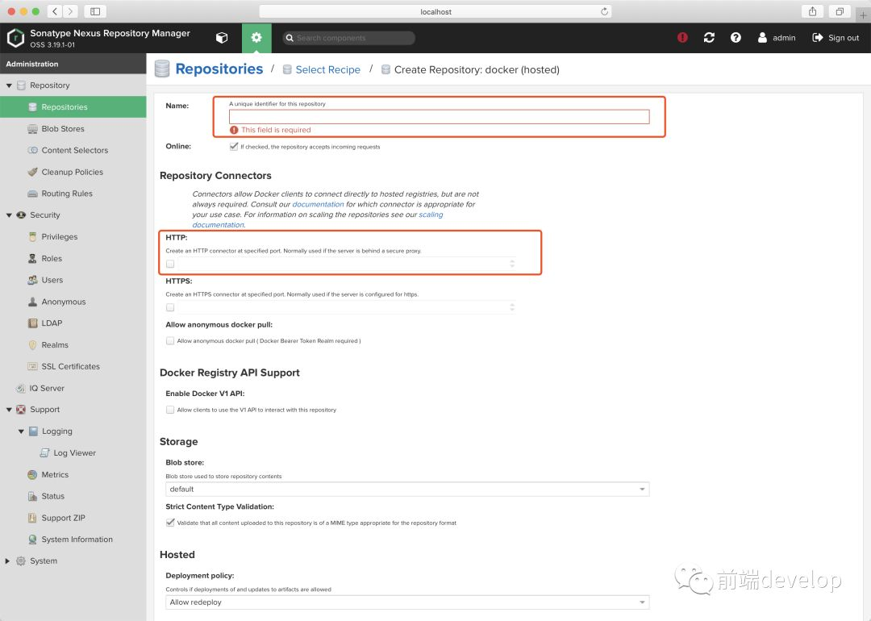This screenshot has width=871, height=621.
Task: Reload page from address bar
Action: pos(604,11)
